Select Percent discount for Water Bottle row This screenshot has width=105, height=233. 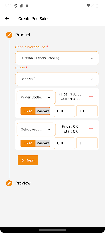[43, 111]
